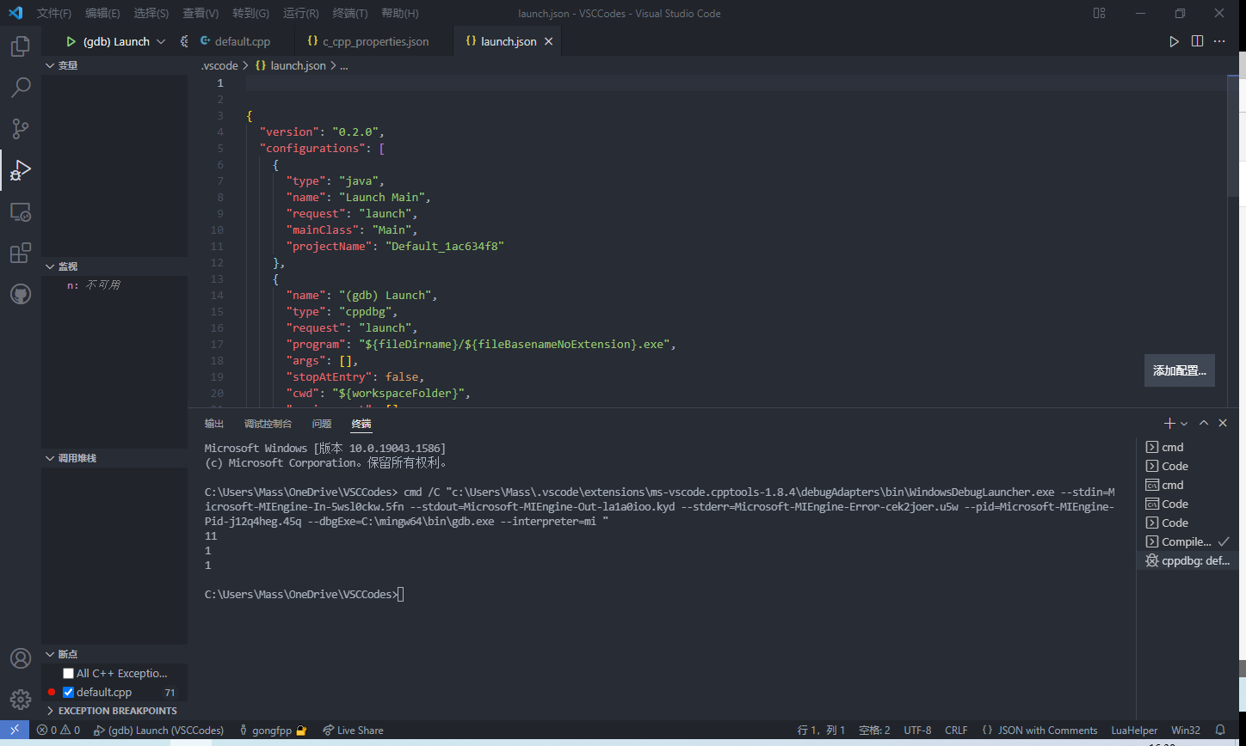The image size is (1246, 746).
Task: Open the 转到(G) menu
Action: [250, 14]
